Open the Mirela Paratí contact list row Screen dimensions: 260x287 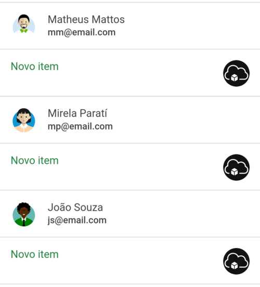(130, 120)
